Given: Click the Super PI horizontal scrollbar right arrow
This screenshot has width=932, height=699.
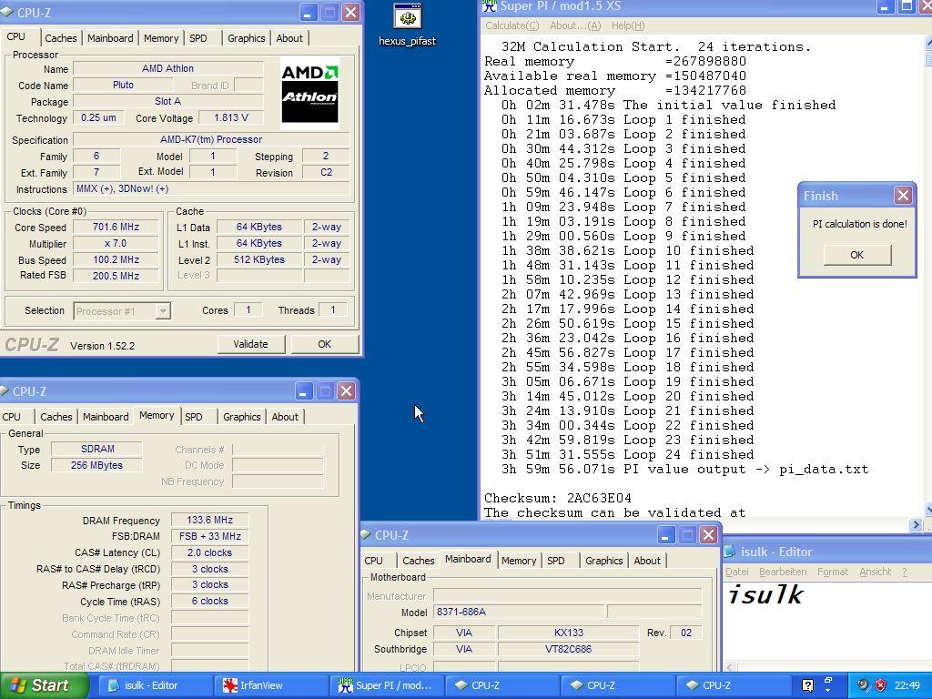Looking at the screenshot, I should tap(916, 525).
